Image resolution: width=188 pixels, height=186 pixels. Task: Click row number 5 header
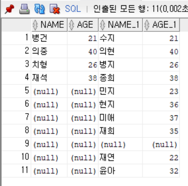(x=16, y=91)
